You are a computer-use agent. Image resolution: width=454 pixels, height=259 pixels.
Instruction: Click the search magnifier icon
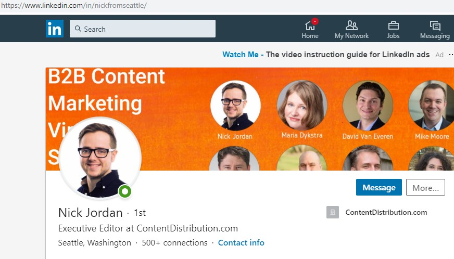[x=78, y=29]
